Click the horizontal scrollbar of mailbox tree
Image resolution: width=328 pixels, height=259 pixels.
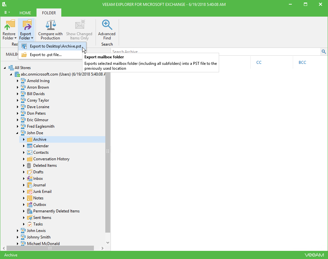[x=50, y=248]
